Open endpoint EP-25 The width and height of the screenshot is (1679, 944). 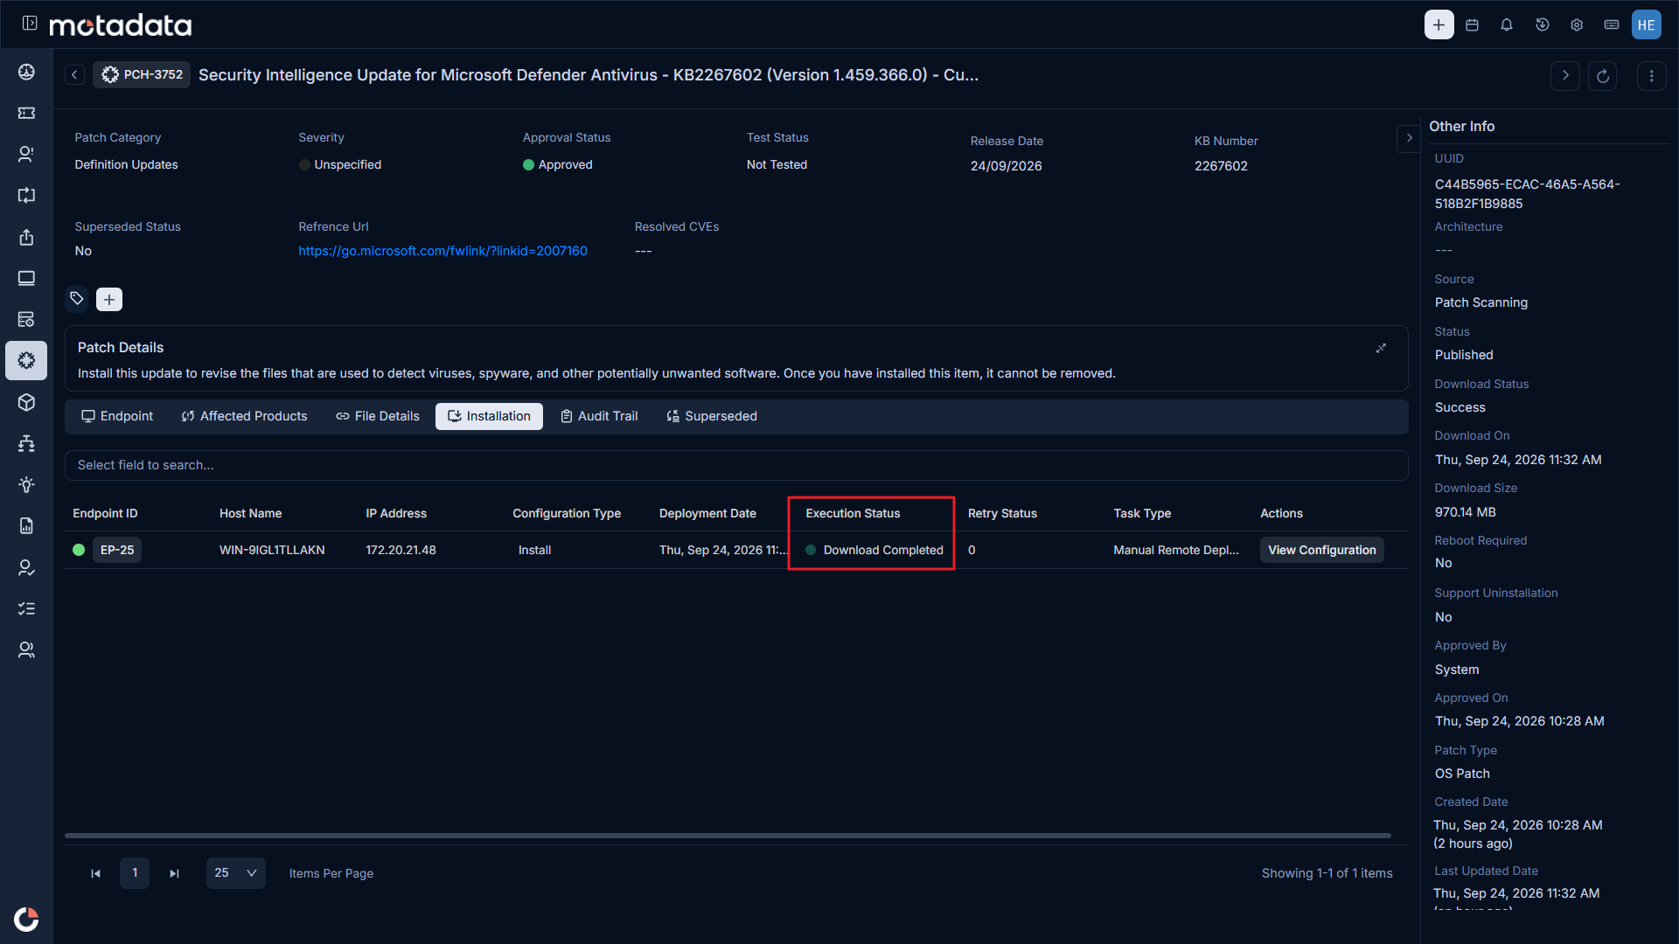click(x=117, y=550)
